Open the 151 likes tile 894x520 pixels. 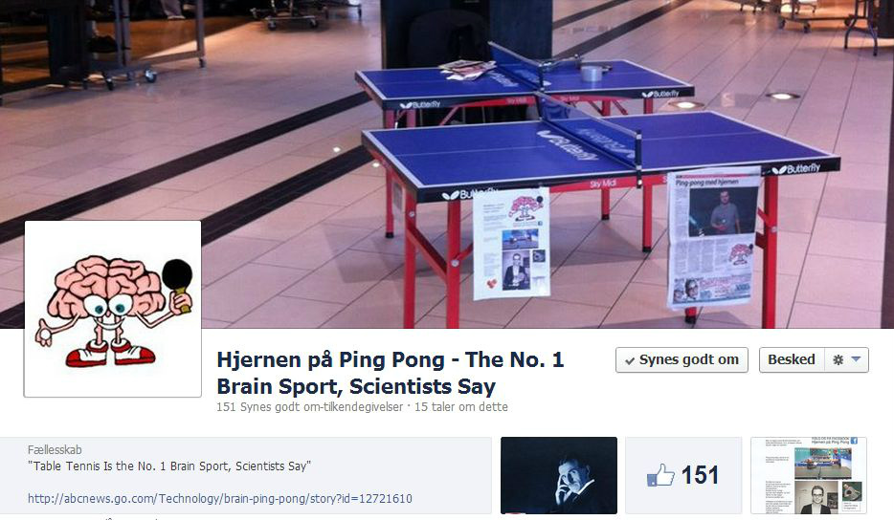pos(683,475)
